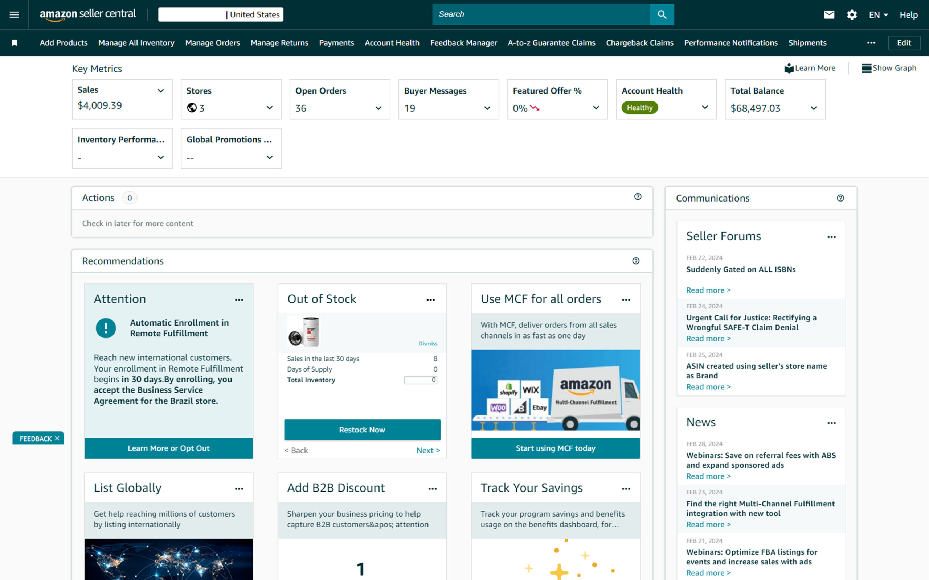929x580 pixels.
Task: Click the Search input field
Action: [x=541, y=14]
